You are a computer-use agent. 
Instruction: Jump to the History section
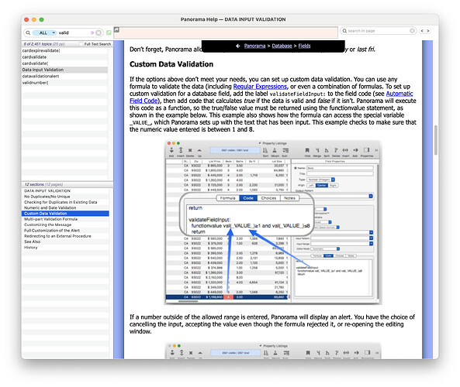[65, 248]
